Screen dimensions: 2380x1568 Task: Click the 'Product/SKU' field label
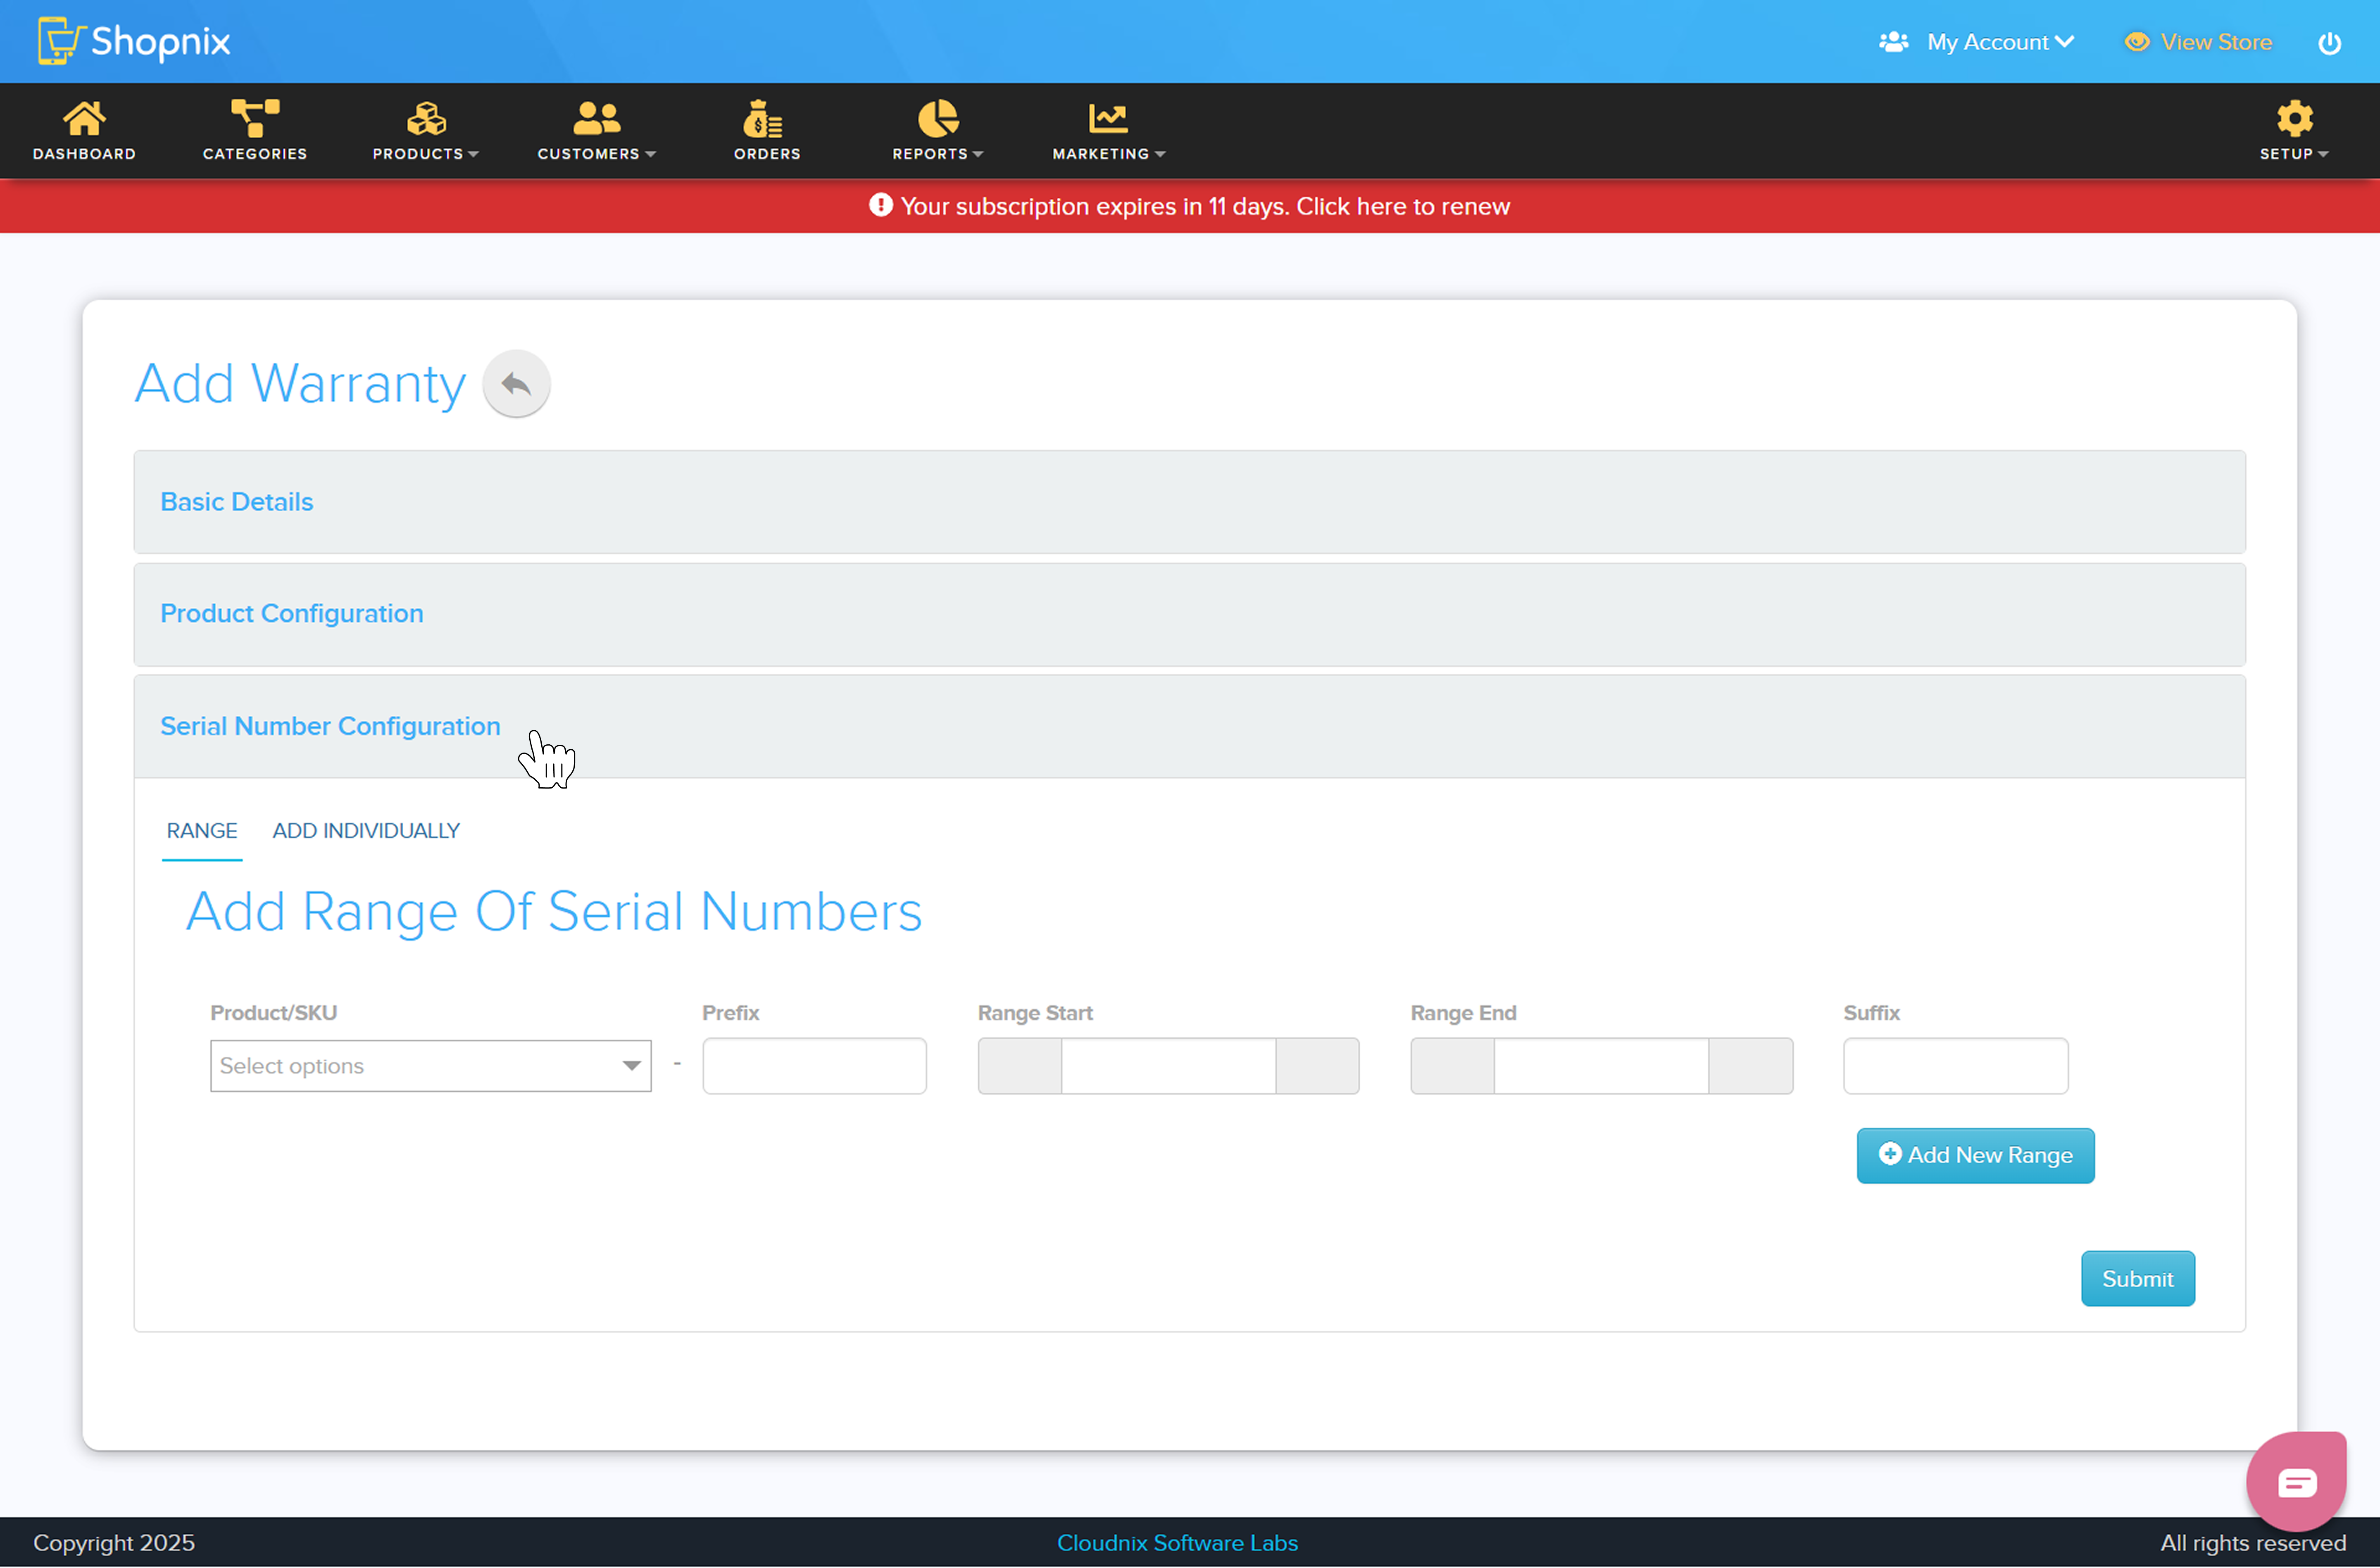pyautogui.click(x=273, y=1013)
